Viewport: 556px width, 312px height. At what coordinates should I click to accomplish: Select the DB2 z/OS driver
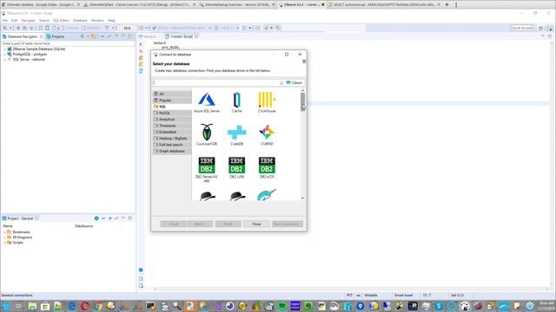tap(267, 167)
